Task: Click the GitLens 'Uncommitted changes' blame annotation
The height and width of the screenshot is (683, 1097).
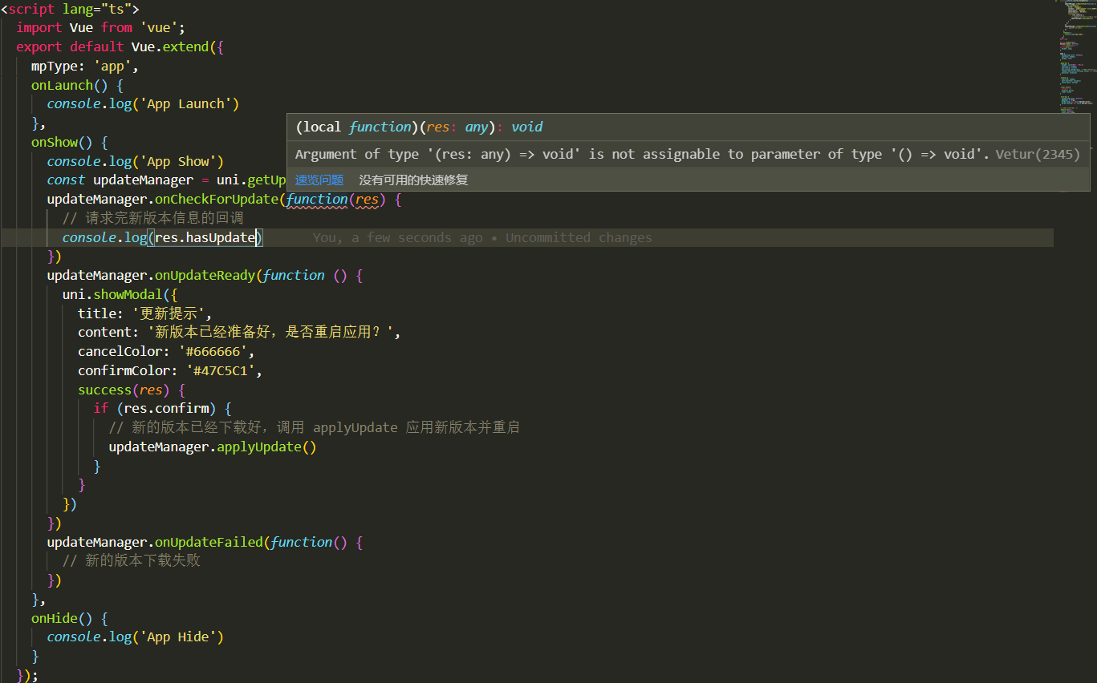Action: (482, 238)
